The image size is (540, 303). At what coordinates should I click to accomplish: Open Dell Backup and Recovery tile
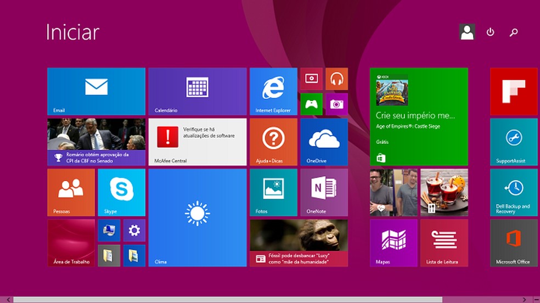pyautogui.click(x=514, y=193)
